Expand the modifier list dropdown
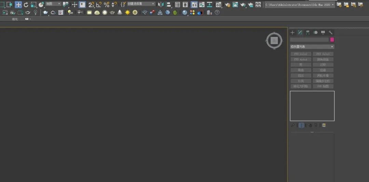This screenshot has width=369, height=182. coord(312,47)
